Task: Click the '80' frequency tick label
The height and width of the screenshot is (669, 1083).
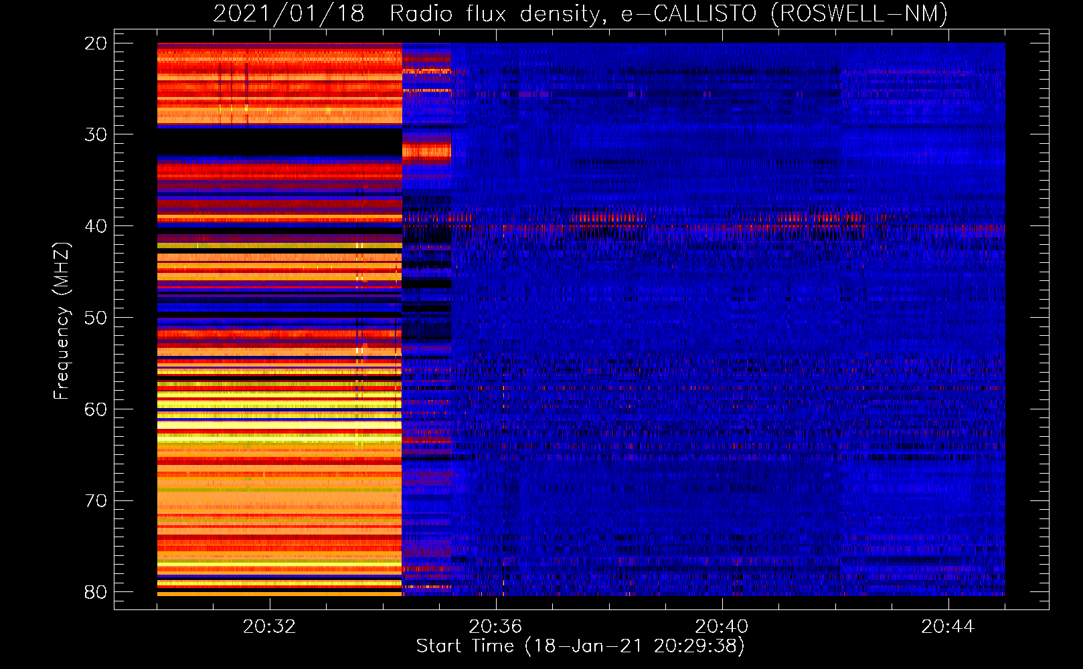Action: click(x=96, y=592)
